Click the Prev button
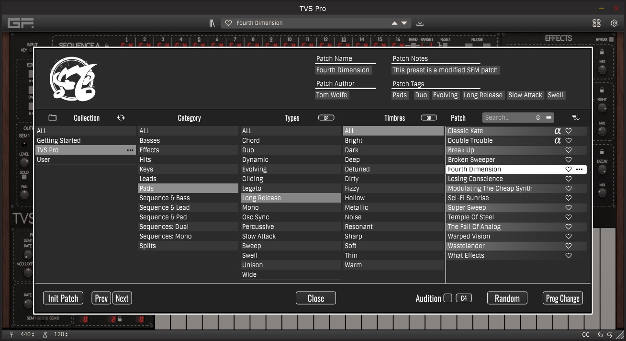This screenshot has width=626, height=341. pos(101,298)
